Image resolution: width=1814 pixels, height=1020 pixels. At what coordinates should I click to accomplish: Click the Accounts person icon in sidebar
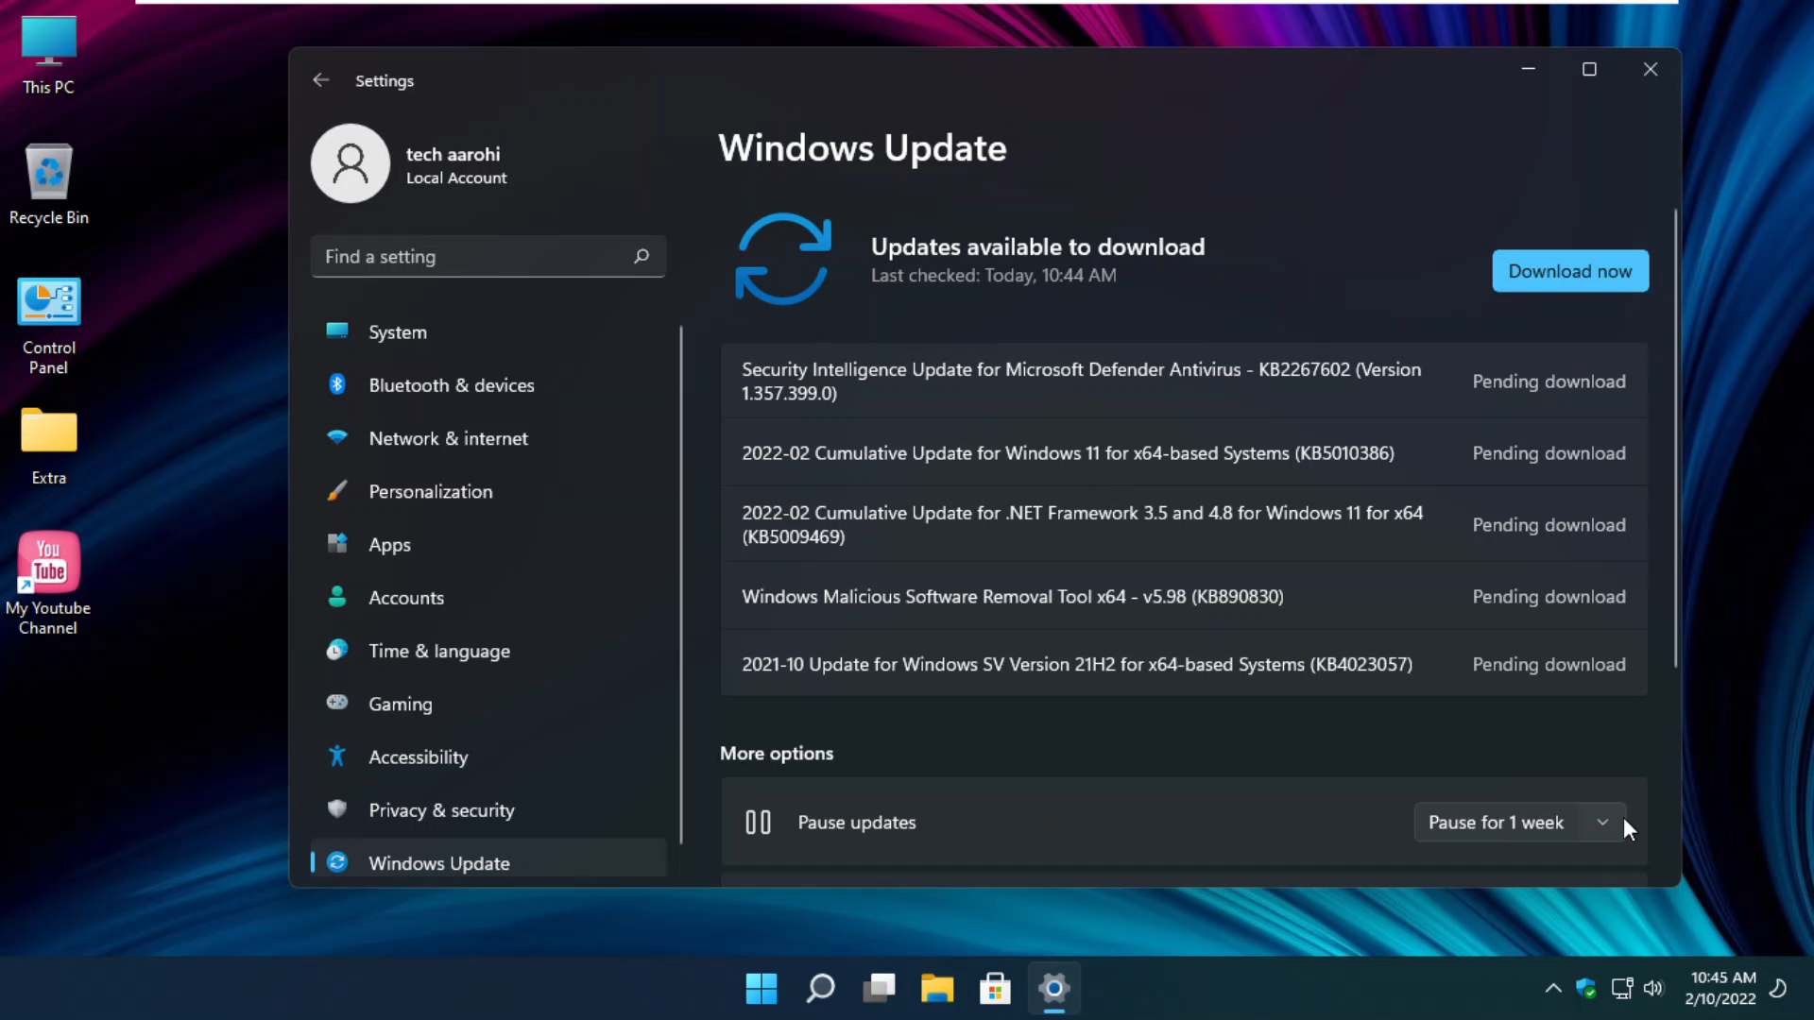point(337,597)
